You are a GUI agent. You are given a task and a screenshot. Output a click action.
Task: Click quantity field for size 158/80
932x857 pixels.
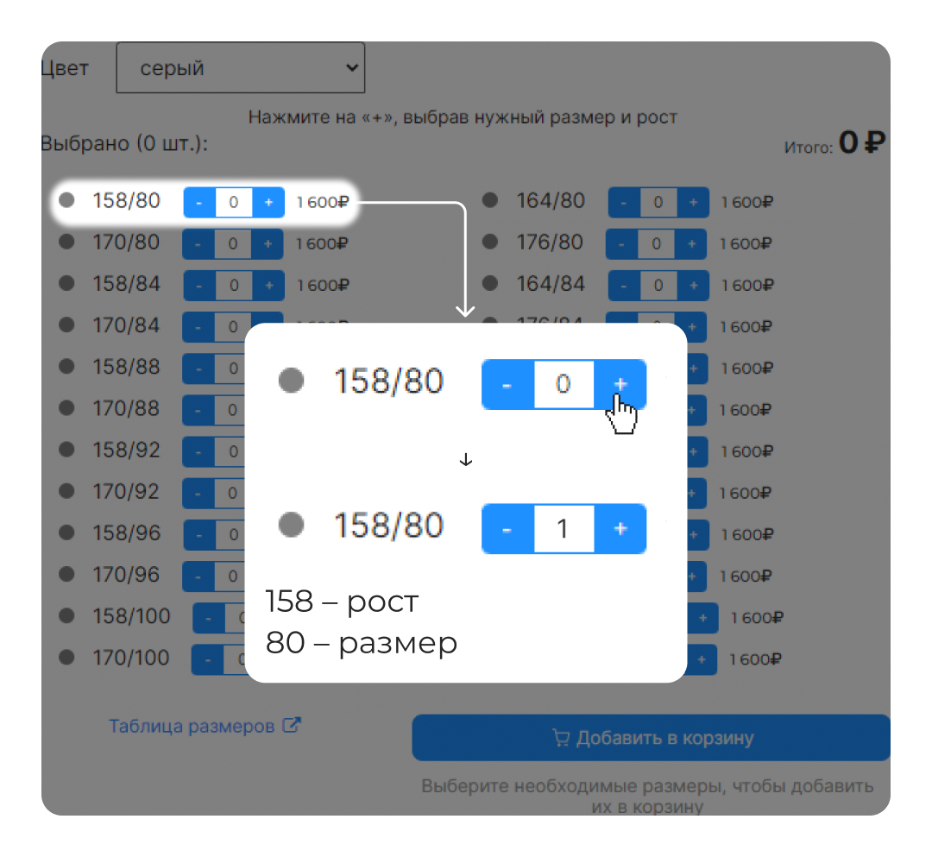(234, 203)
